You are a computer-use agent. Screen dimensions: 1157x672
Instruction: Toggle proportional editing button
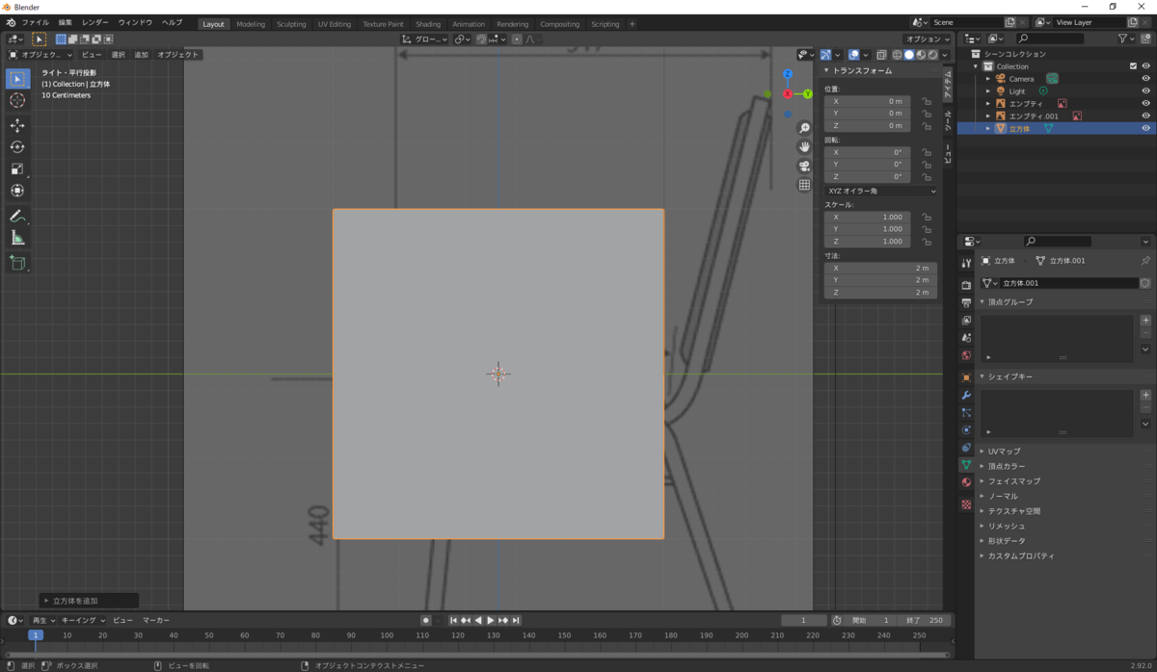coord(517,39)
